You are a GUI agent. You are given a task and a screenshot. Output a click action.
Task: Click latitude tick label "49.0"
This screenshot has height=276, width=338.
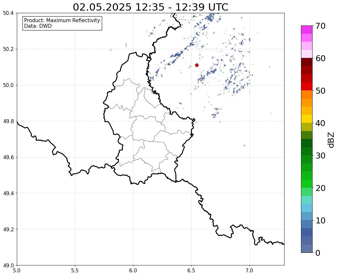point(8,265)
